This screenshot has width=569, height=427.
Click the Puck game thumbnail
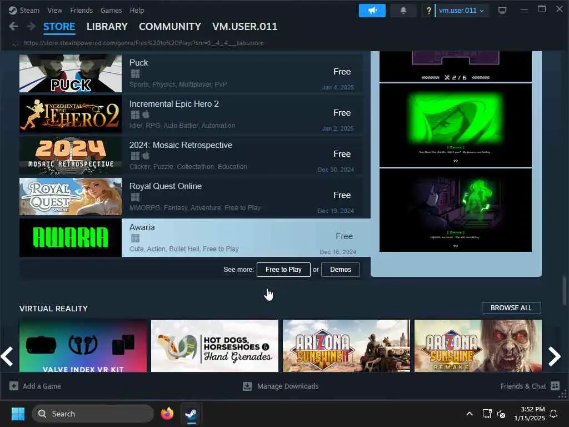pyautogui.click(x=71, y=73)
